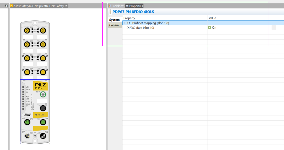Viewport: 284px width, 150px height.
Task: Close the pTestSafetyIOLINK editor tab
Action: click(x=66, y=6)
